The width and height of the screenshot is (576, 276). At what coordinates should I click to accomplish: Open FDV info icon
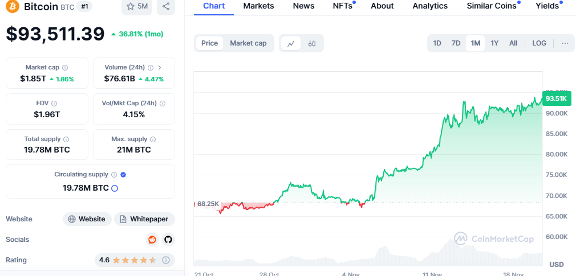click(x=54, y=104)
